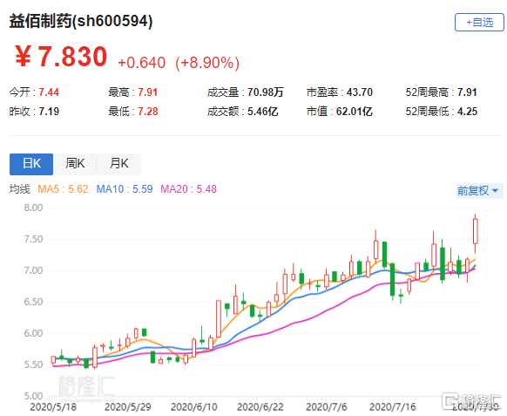Click the 2020/6/22 date axis label

260,407
